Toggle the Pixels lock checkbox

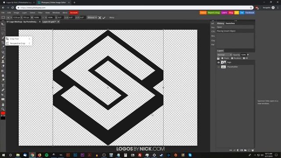click(x=223, y=58)
